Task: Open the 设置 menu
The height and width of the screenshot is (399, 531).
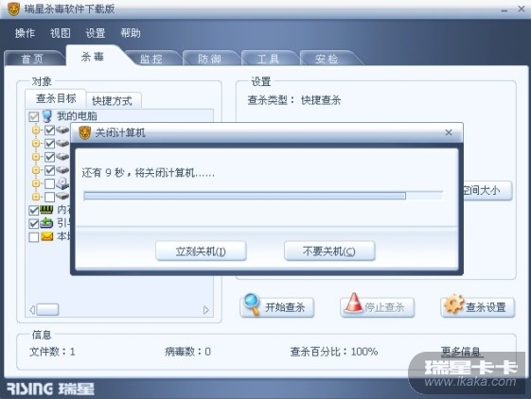Action: [x=96, y=33]
